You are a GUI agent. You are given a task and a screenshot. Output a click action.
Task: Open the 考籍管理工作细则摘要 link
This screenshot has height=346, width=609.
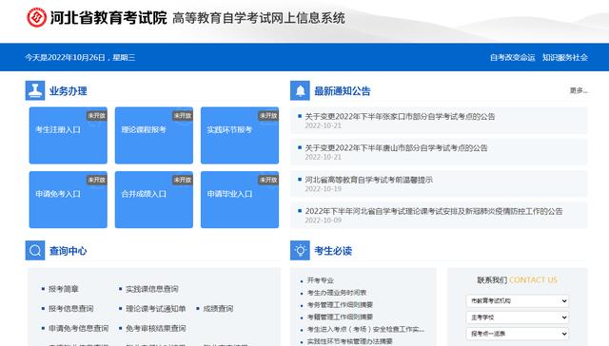tap(340, 317)
